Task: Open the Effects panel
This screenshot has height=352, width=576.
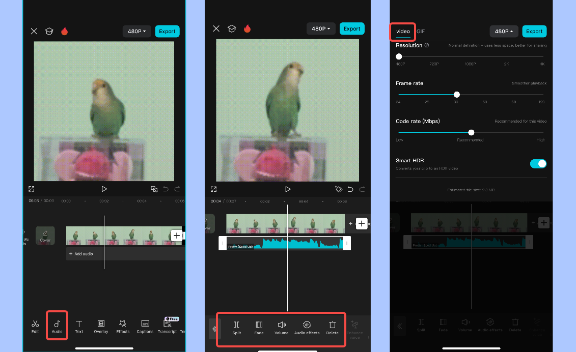Action: pyautogui.click(x=123, y=326)
